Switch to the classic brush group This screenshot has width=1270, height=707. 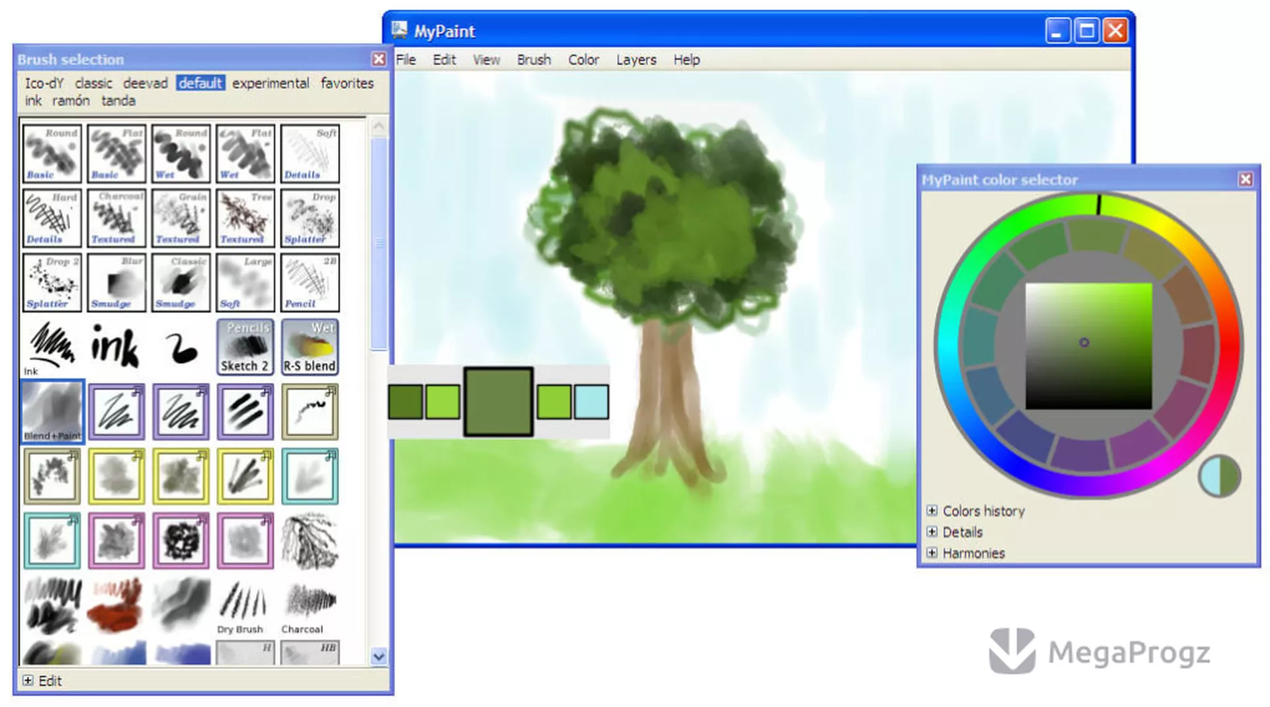point(93,83)
